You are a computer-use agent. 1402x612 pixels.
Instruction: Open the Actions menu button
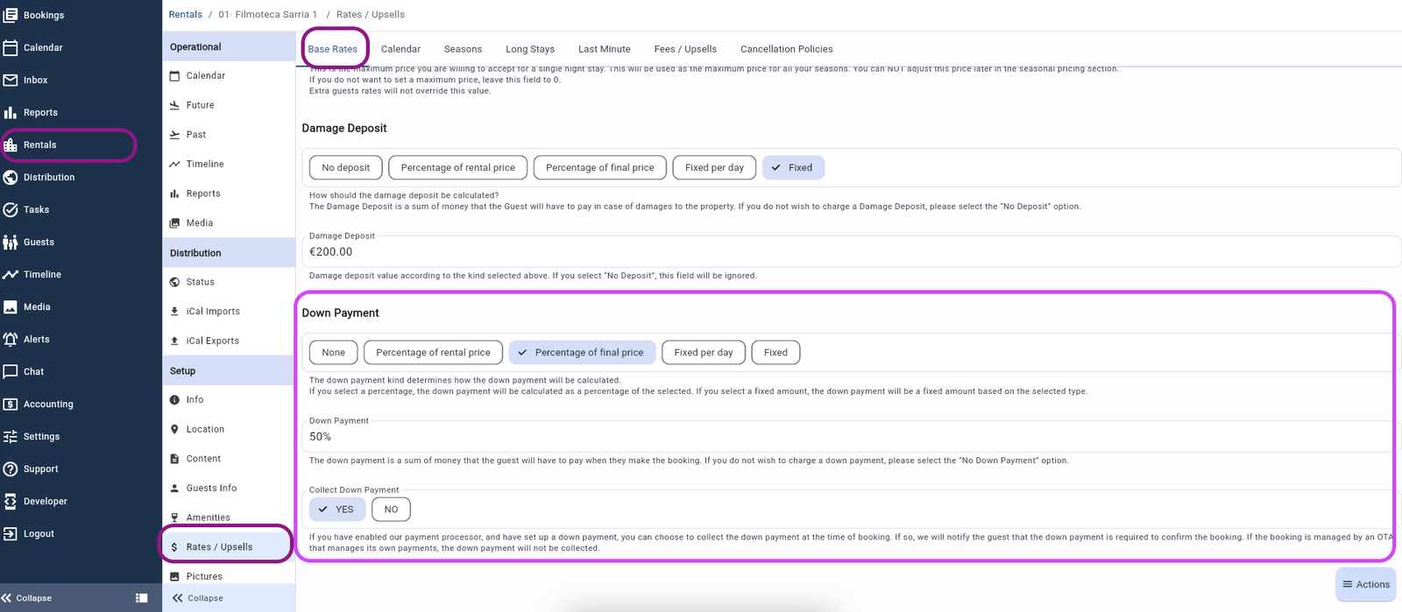pos(1365,584)
